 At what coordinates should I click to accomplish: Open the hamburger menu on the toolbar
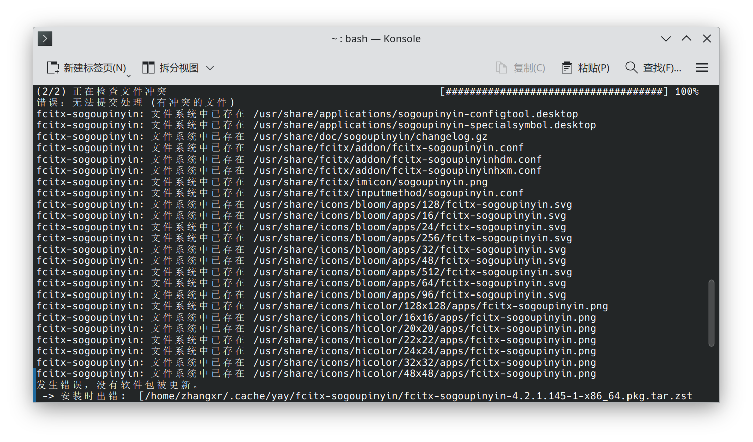(x=702, y=67)
